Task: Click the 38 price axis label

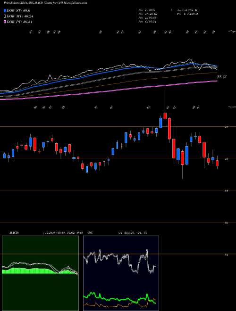Action: click(227, 191)
